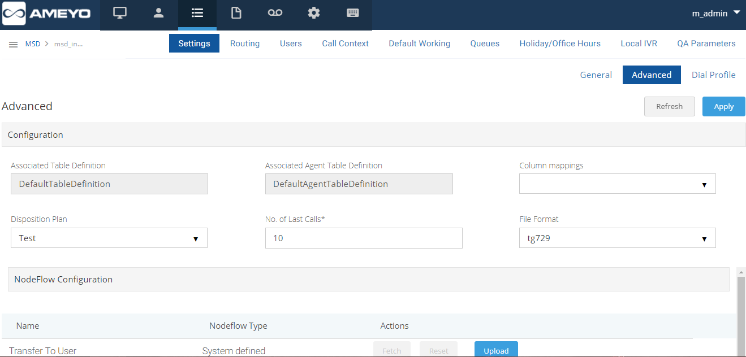Screen dimensions: 746x357
Task: Click the monitor icon in top navigation
Action: [x=120, y=14]
